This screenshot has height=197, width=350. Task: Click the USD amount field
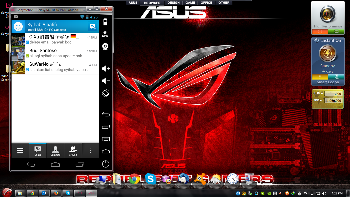coord(334,94)
